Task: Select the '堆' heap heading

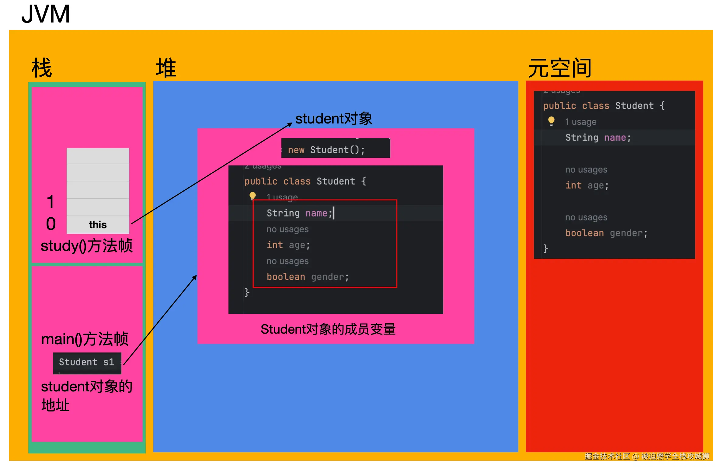Action: [166, 68]
